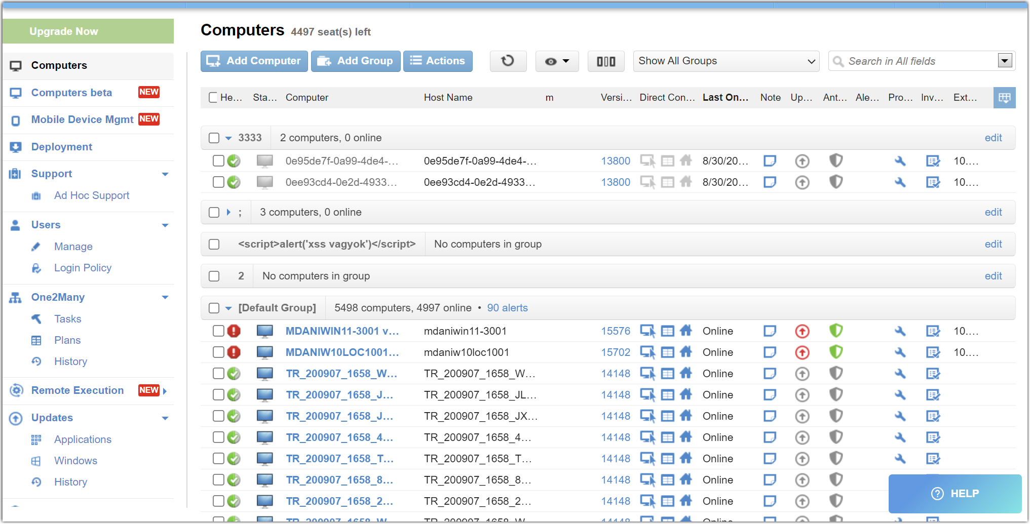1030x524 pixels.
Task: Select checkbox for MDANIWIN11-3001 row
Action: (x=218, y=331)
